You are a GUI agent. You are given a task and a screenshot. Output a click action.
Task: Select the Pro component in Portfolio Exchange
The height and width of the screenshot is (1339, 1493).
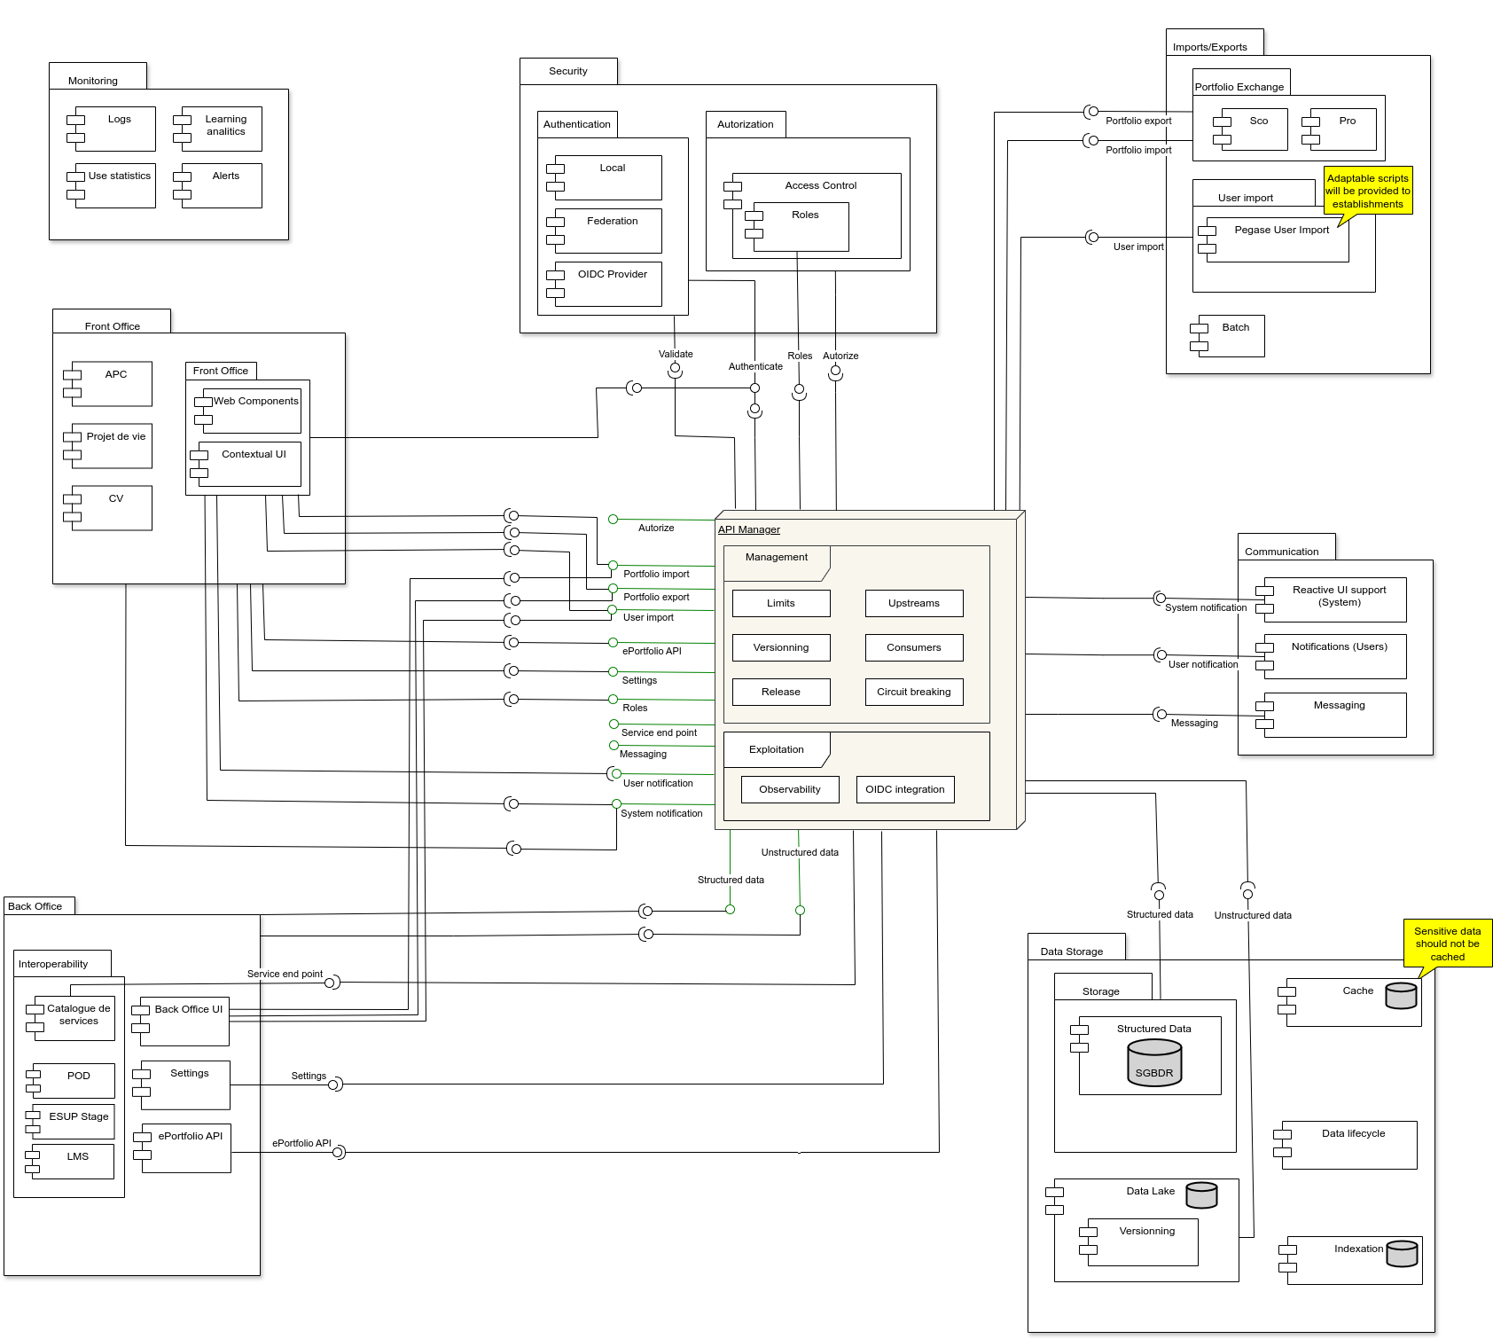pos(1339,129)
